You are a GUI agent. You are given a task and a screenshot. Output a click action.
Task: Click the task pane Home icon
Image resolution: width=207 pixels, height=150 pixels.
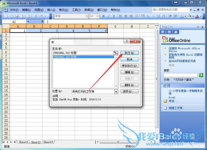(x=176, y=32)
